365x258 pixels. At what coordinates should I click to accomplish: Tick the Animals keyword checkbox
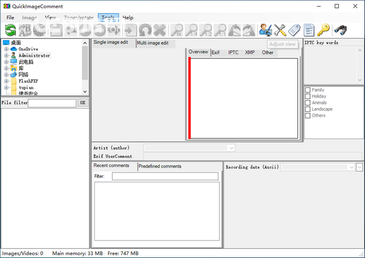[307, 103]
